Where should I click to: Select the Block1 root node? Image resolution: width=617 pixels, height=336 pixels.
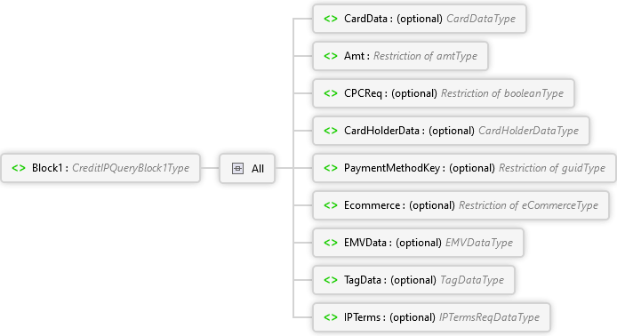pos(100,168)
